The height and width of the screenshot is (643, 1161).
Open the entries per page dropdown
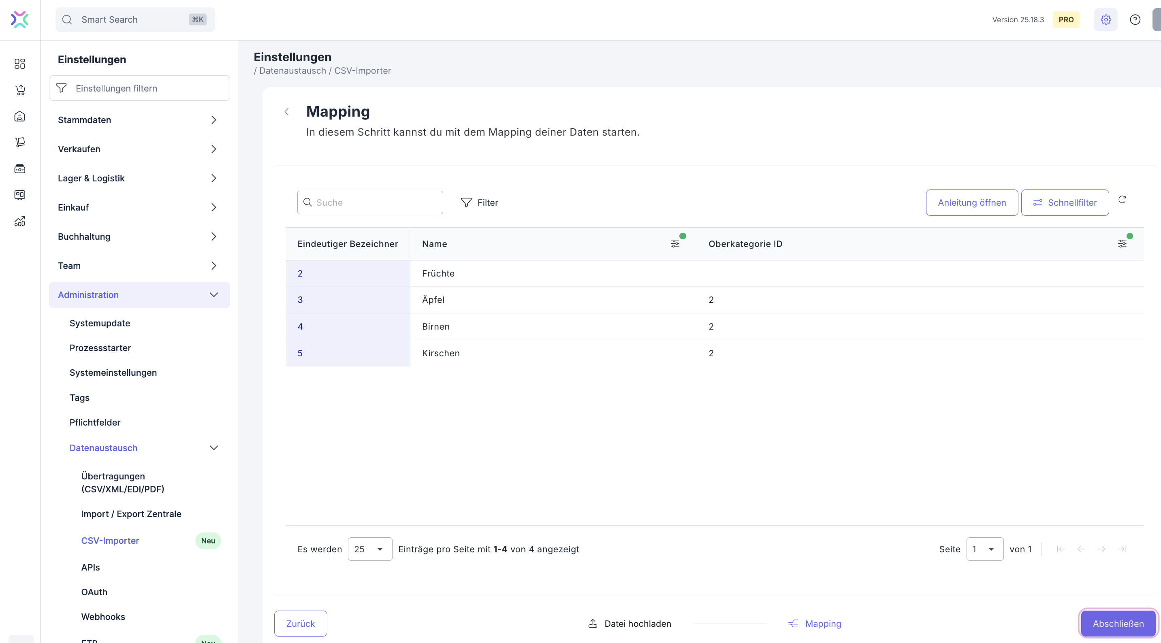tap(369, 549)
